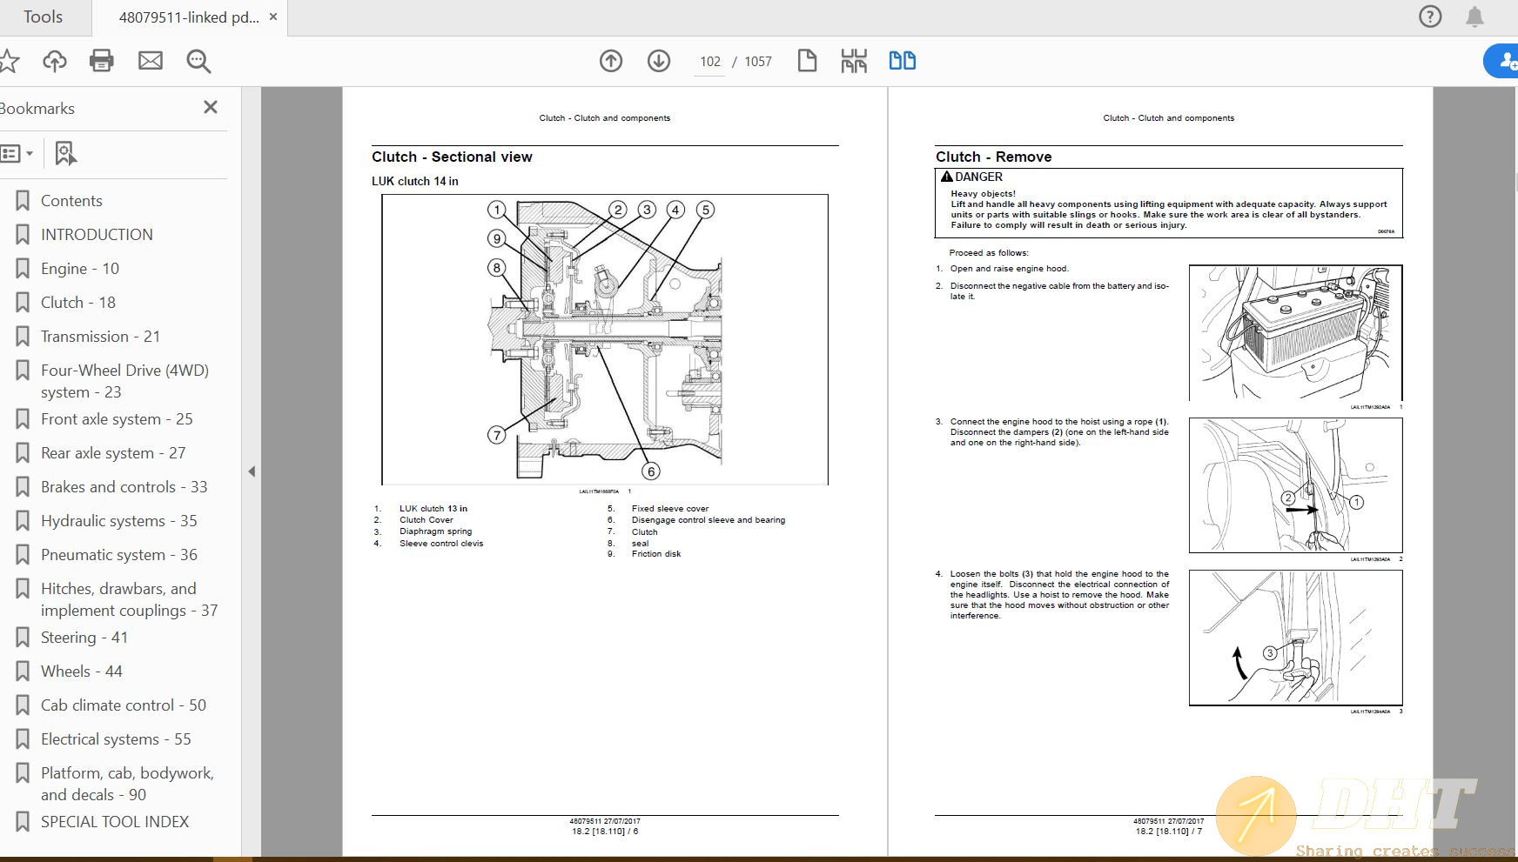Open the notifications bell
The image size is (1518, 862).
(1474, 17)
